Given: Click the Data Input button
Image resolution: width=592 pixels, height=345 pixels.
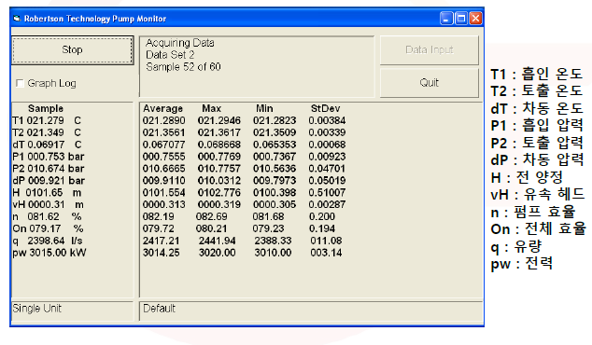Looking at the screenshot, I should 430,50.
